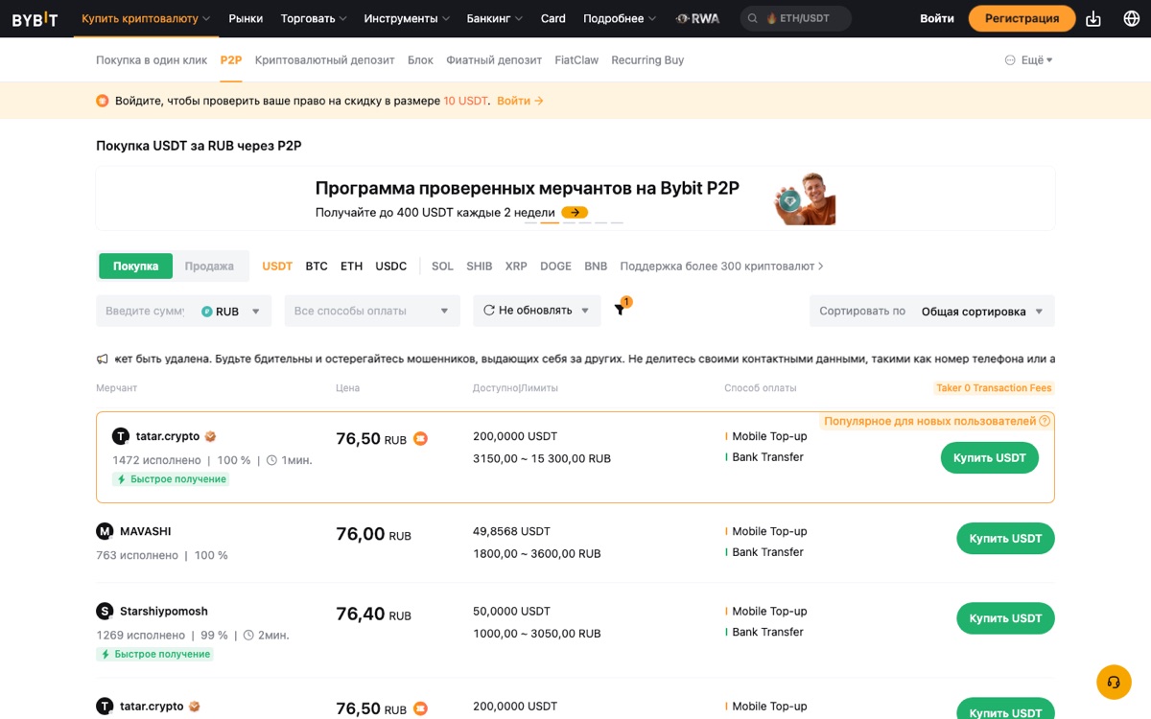Screen dimensions: 1151x719
Task: Click the Bybit logo
Action: click(x=35, y=18)
